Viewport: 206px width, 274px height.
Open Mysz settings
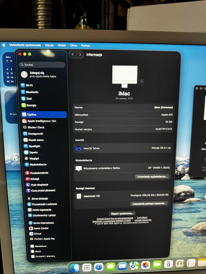click(36, 251)
